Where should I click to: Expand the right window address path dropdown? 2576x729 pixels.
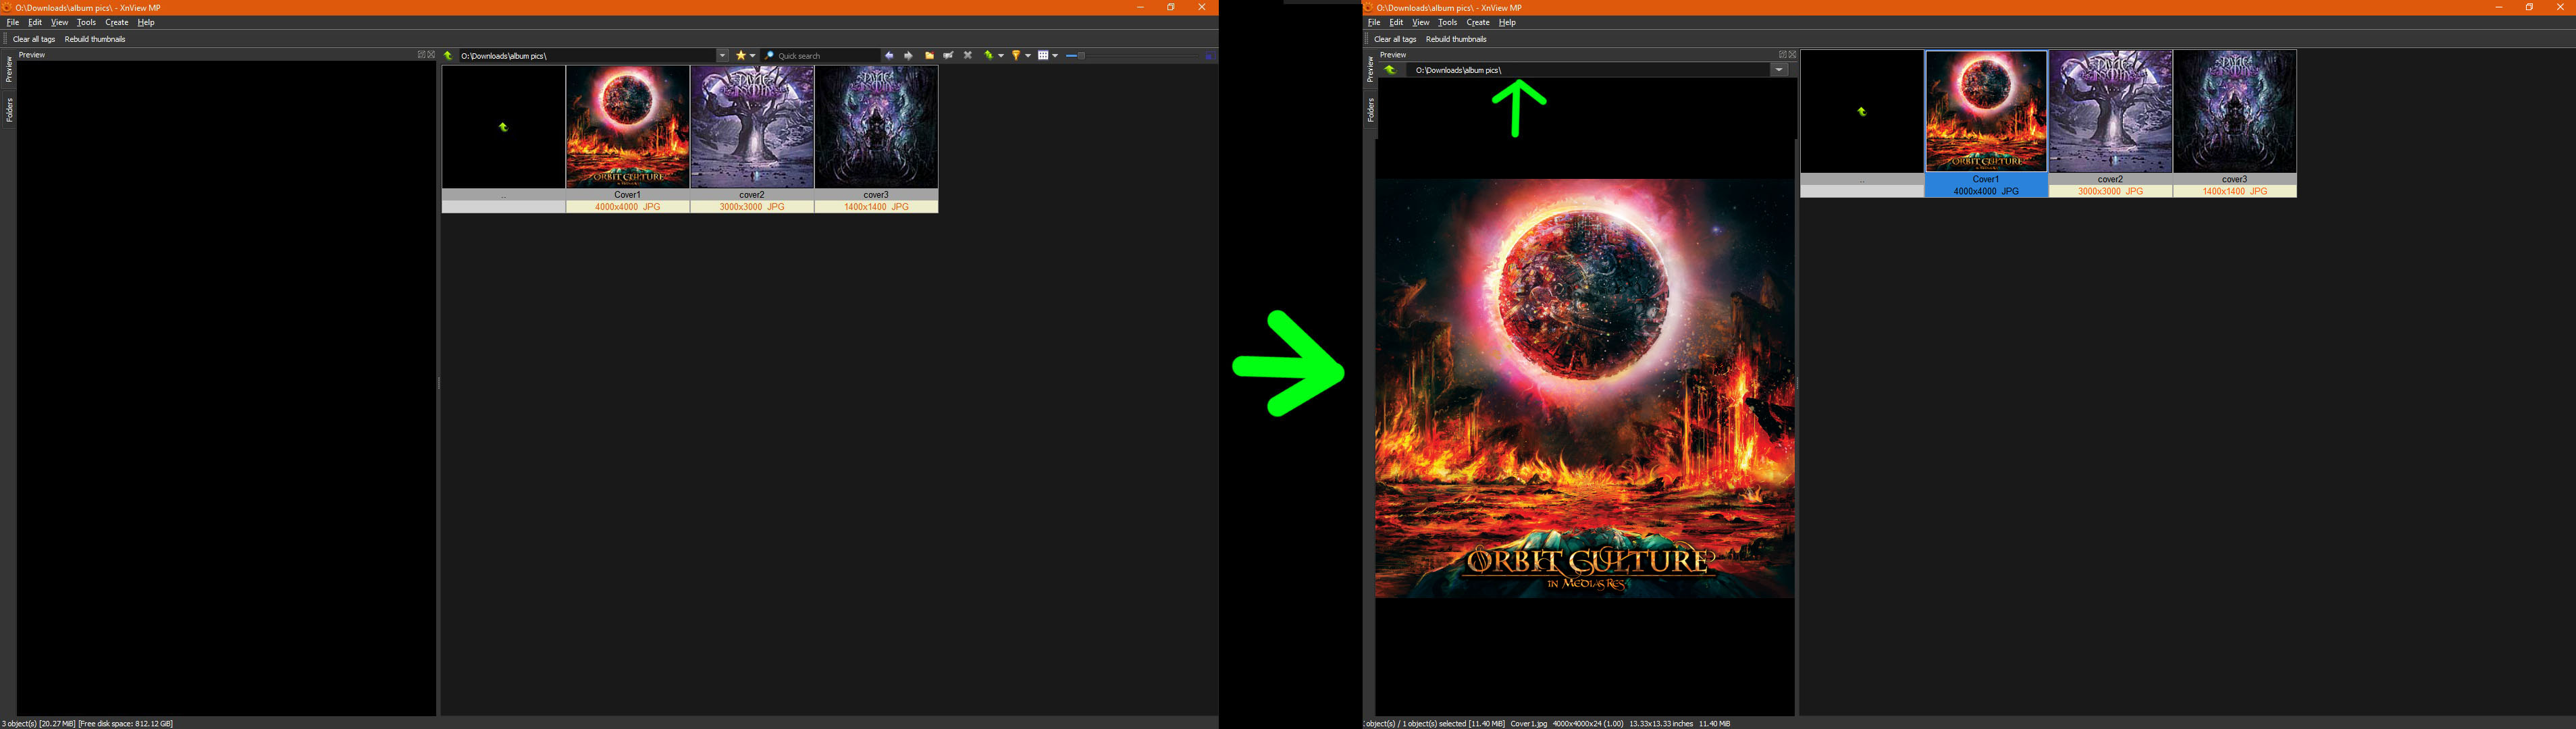1779,70
